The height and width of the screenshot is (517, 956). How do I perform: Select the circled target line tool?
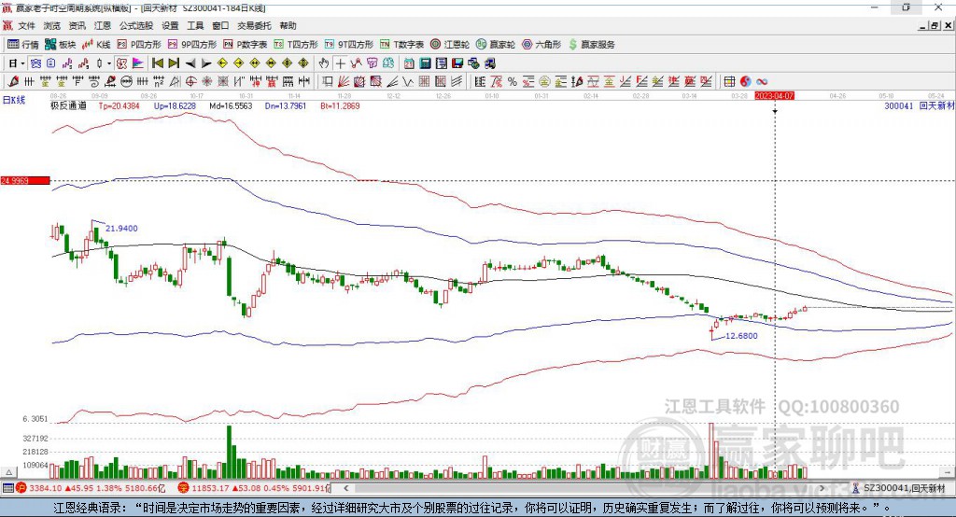[190, 81]
